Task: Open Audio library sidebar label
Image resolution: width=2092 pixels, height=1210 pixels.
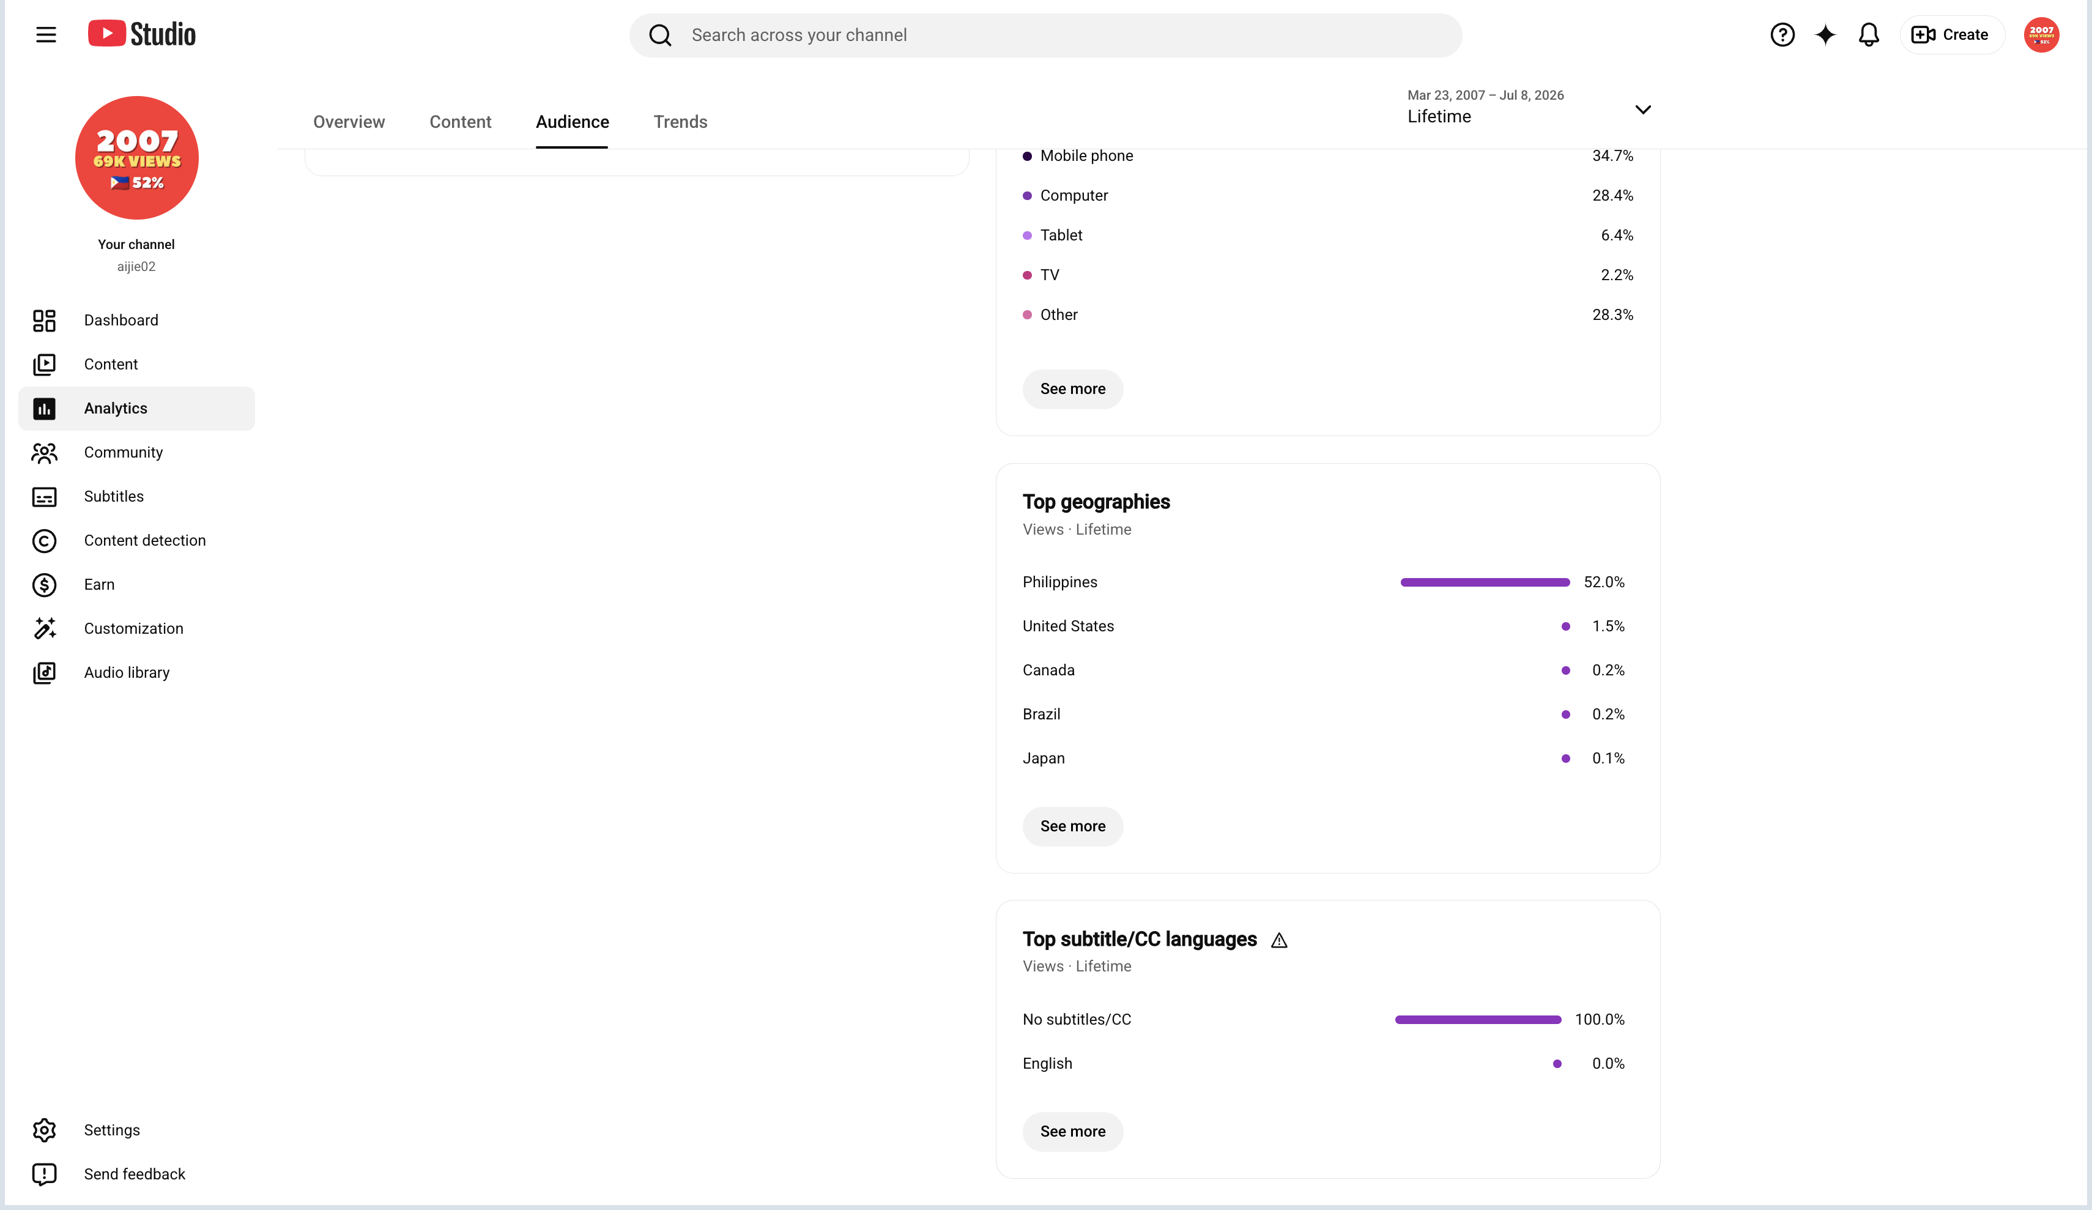Action: coord(127,673)
